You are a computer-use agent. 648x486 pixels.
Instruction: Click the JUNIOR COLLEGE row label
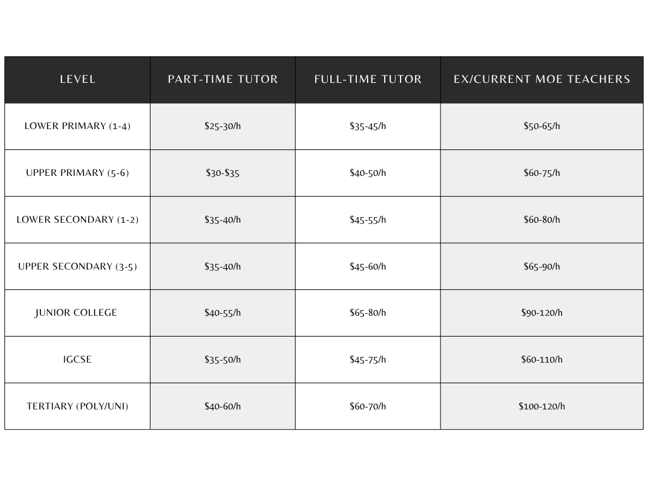(x=77, y=313)
